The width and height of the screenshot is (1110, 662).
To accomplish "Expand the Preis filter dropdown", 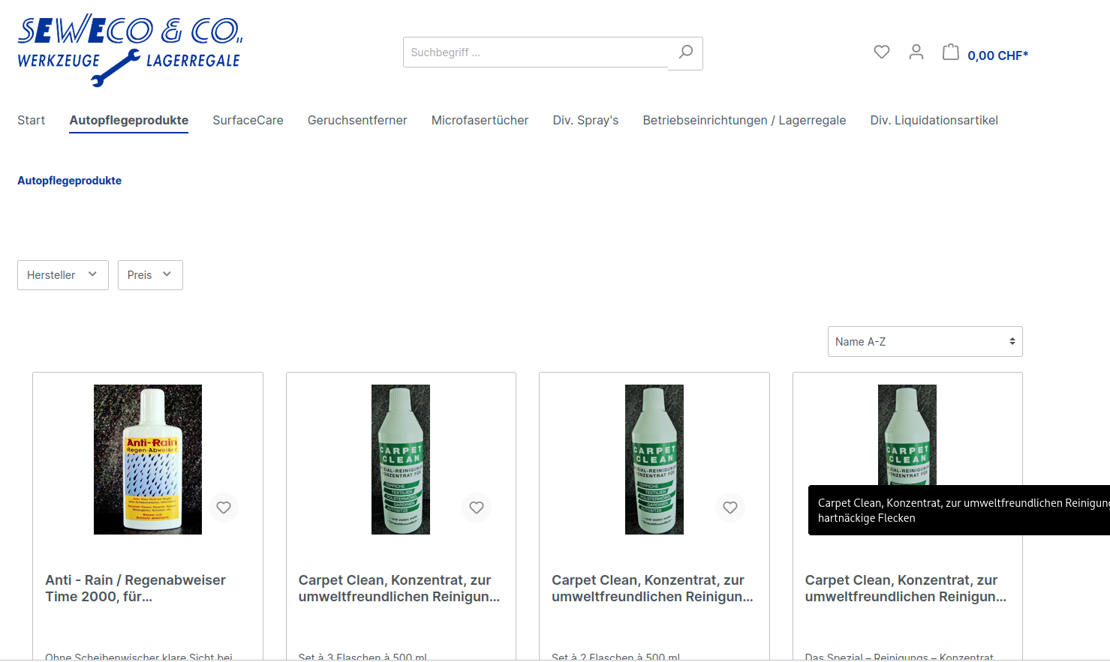I will point(150,275).
